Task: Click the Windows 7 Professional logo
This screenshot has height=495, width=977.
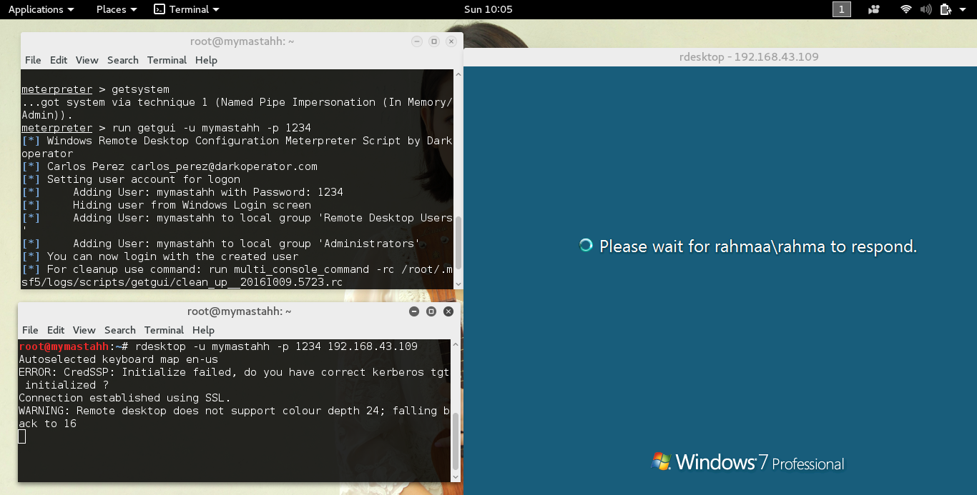Action: pyautogui.click(x=748, y=462)
